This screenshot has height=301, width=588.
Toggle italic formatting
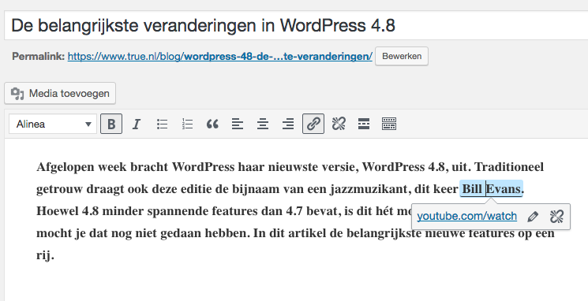coord(137,124)
